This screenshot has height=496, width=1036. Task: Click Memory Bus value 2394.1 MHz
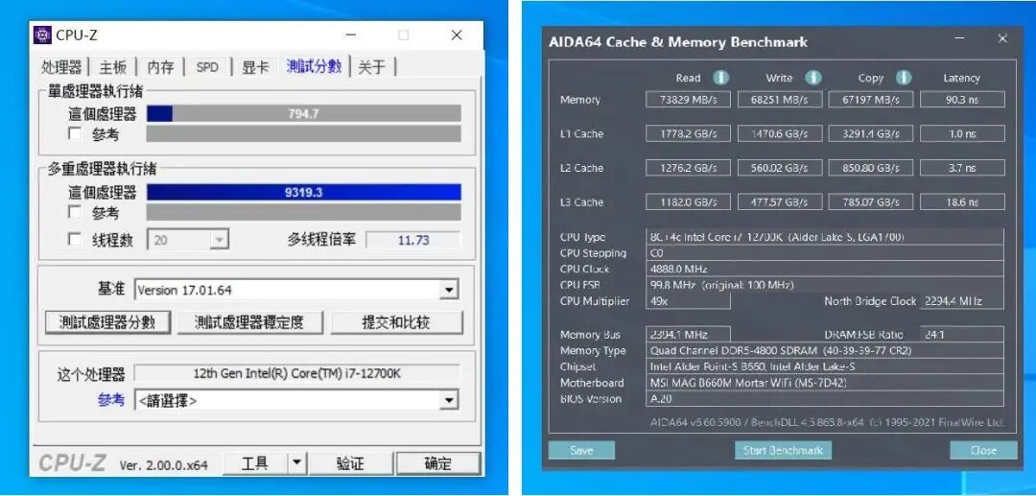tap(688, 334)
